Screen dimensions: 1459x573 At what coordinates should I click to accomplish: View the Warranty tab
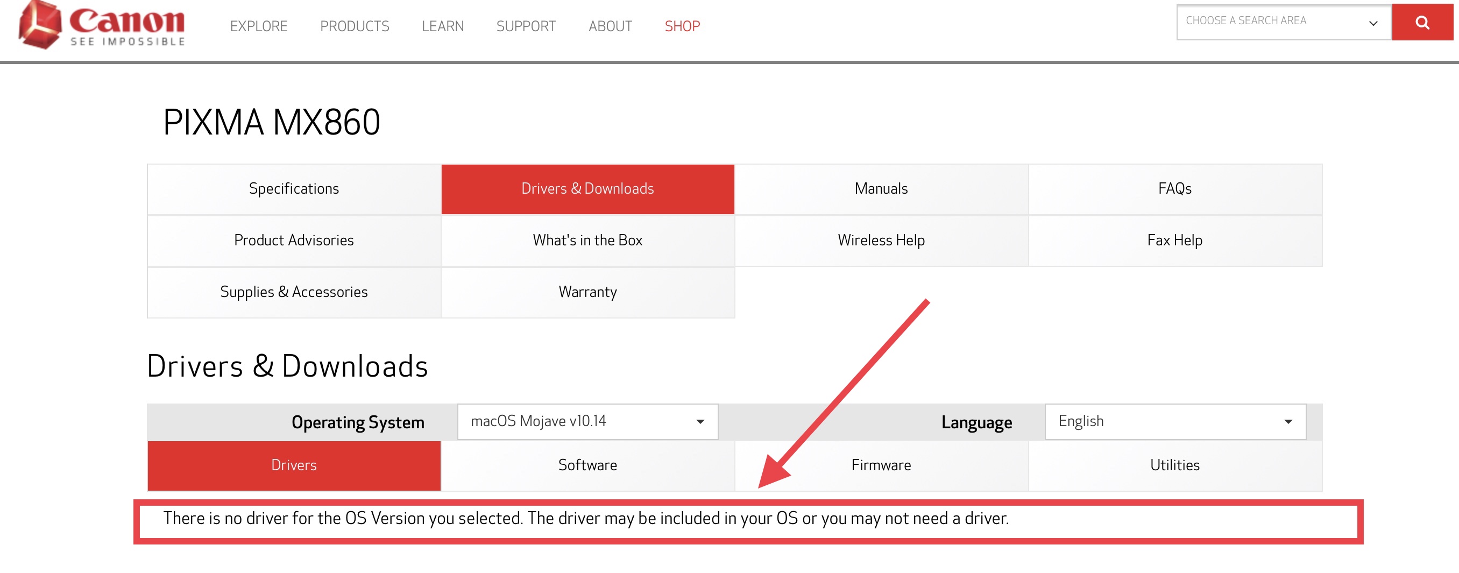click(x=588, y=292)
